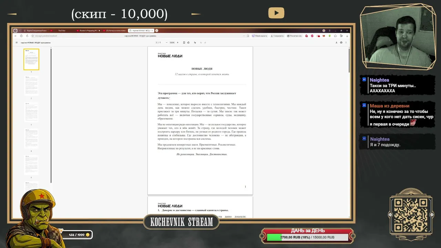Select the page 5 thumbnail
This screenshot has width=441, height=248.
[31, 165]
